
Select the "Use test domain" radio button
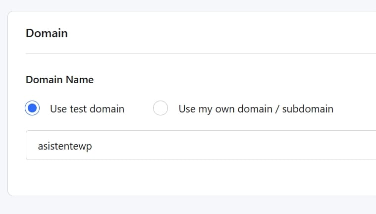click(32, 108)
